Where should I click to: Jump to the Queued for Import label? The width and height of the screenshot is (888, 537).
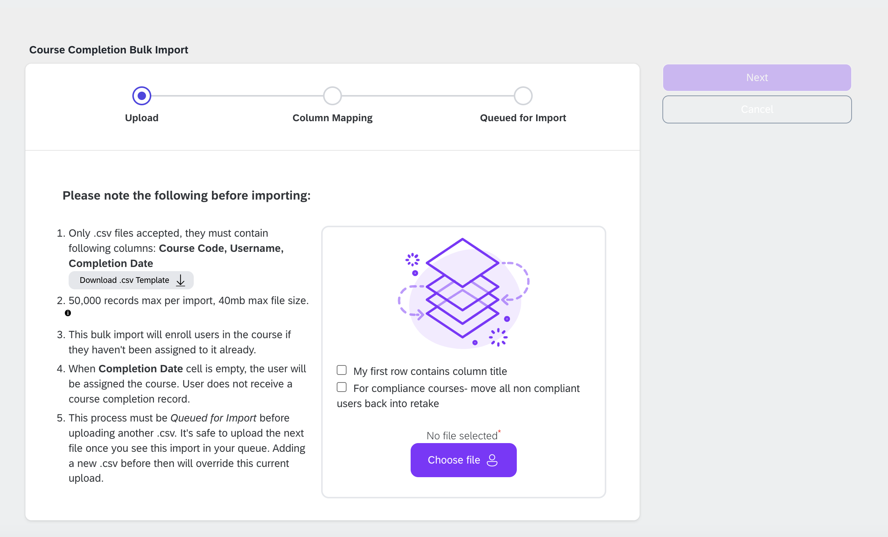(523, 118)
